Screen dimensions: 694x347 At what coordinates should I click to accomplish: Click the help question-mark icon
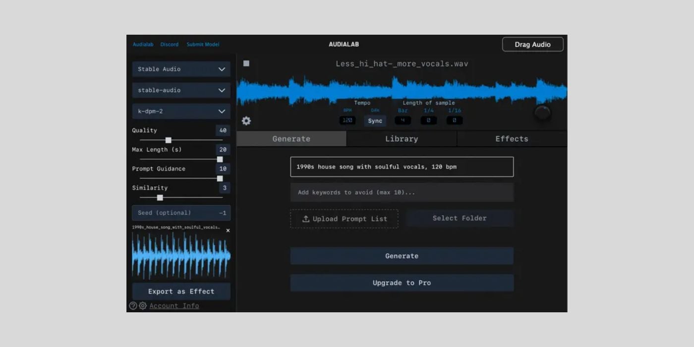click(132, 305)
